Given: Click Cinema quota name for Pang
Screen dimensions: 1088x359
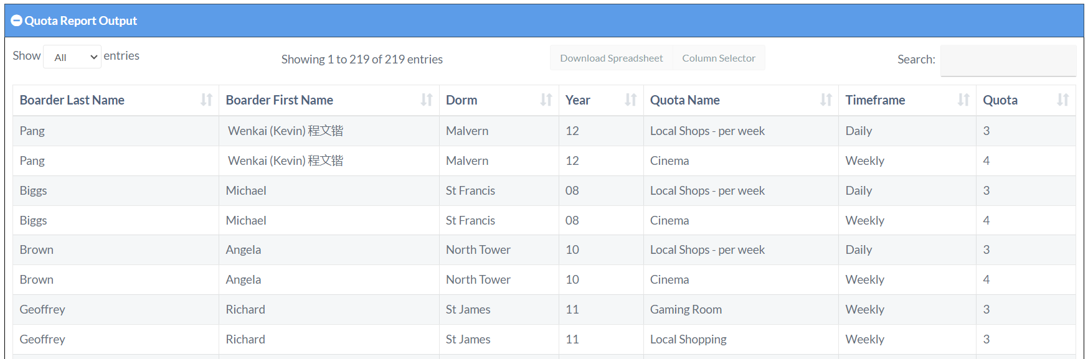Looking at the screenshot, I should (669, 161).
